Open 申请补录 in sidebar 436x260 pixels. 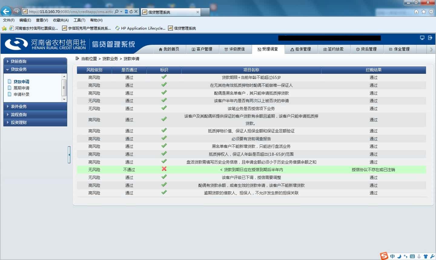pos(21,94)
